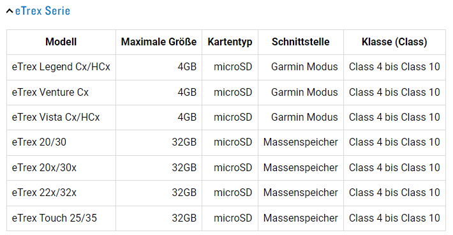
Task: Select the eTrex 20/30 model cell
Action: tap(61, 142)
